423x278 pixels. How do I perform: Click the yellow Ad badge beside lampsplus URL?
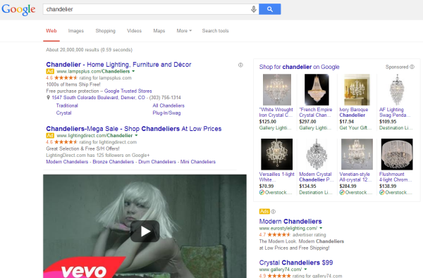pos(50,71)
